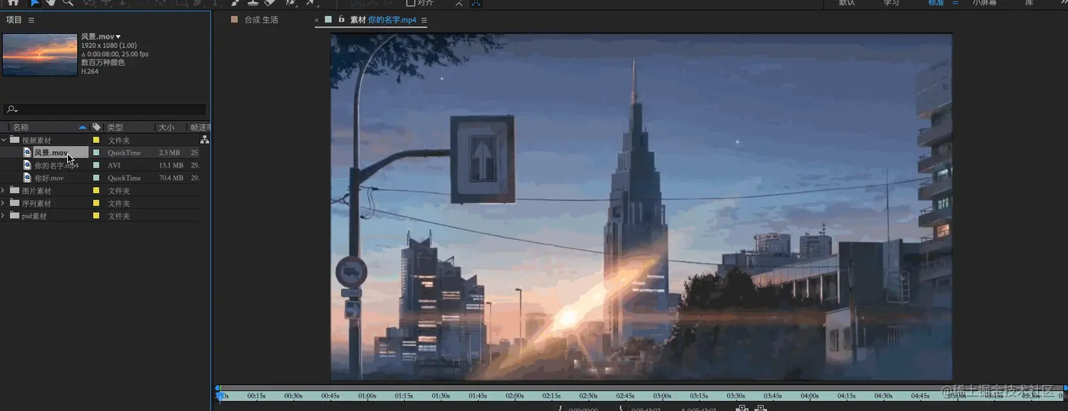1068x411 pixels.
Task: Click the 视频素材 folder icon
Action: pos(15,140)
